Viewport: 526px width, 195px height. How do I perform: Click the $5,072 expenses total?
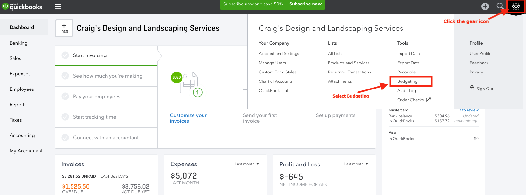[x=184, y=175]
